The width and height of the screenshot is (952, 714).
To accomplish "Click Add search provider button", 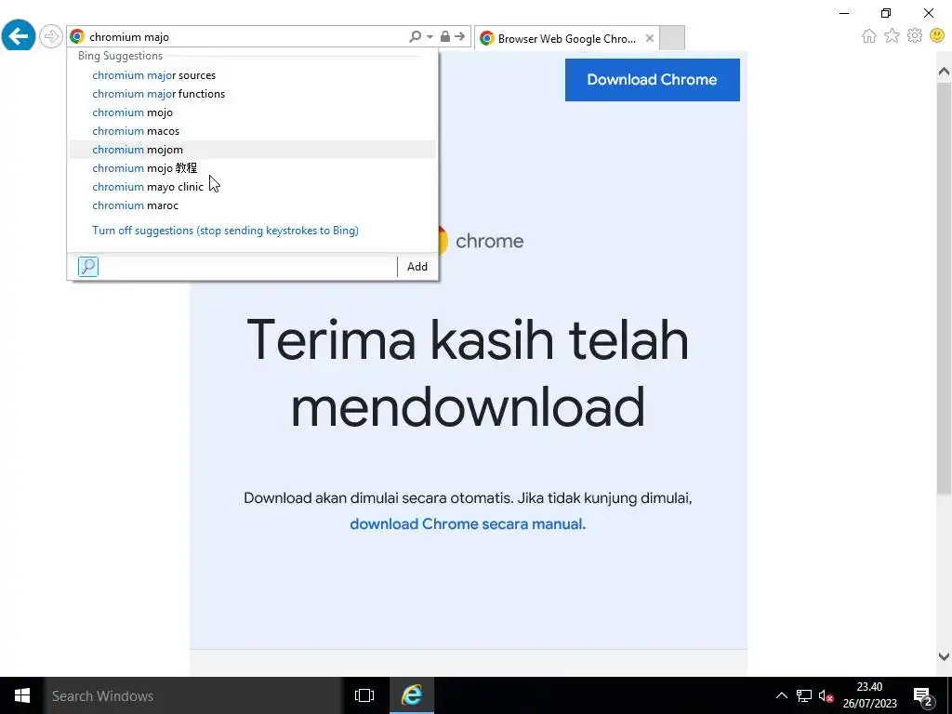I will point(417,267).
